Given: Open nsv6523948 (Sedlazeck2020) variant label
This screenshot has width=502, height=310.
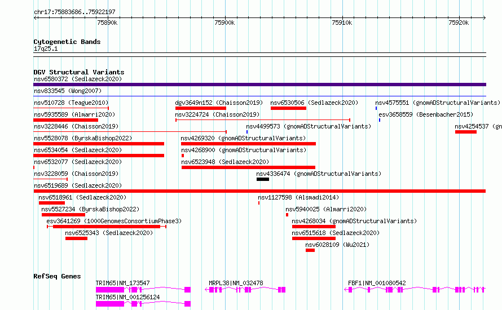Looking at the screenshot, I should [x=225, y=162].
